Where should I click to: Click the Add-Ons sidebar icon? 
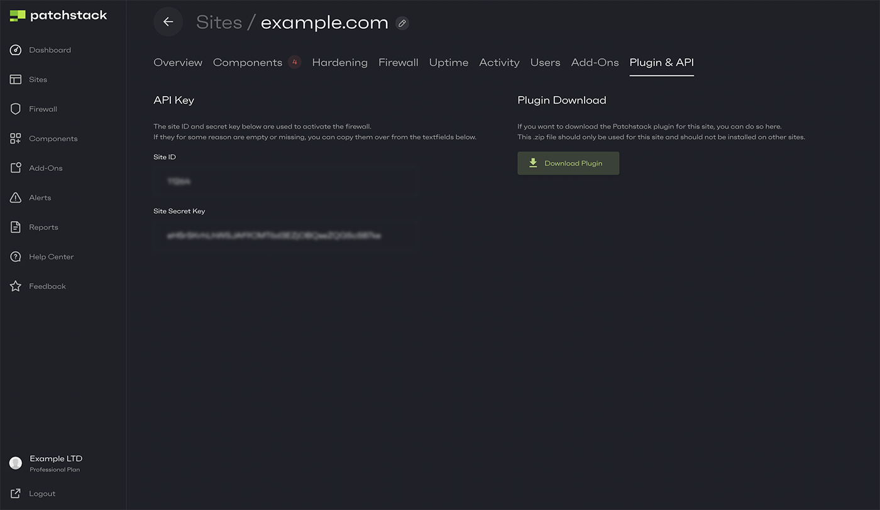point(16,168)
